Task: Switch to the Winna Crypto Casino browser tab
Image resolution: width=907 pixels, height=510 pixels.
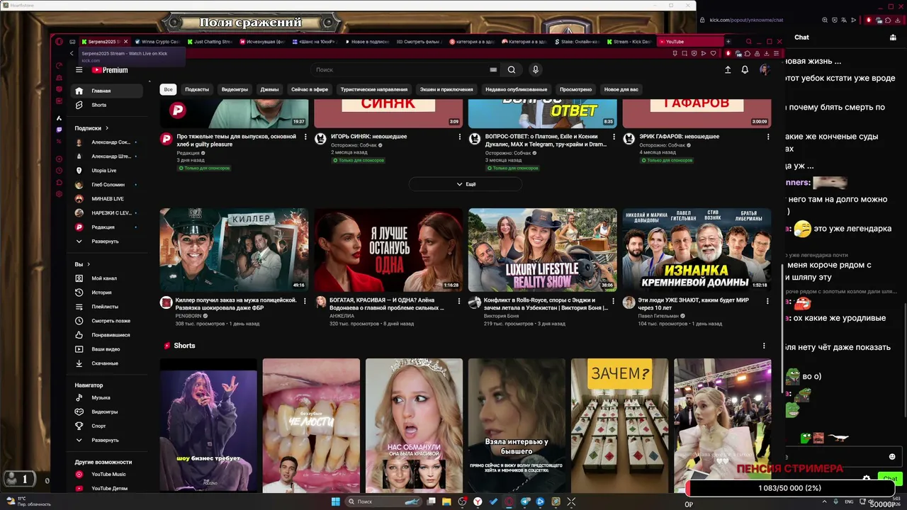Action: (x=157, y=42)
